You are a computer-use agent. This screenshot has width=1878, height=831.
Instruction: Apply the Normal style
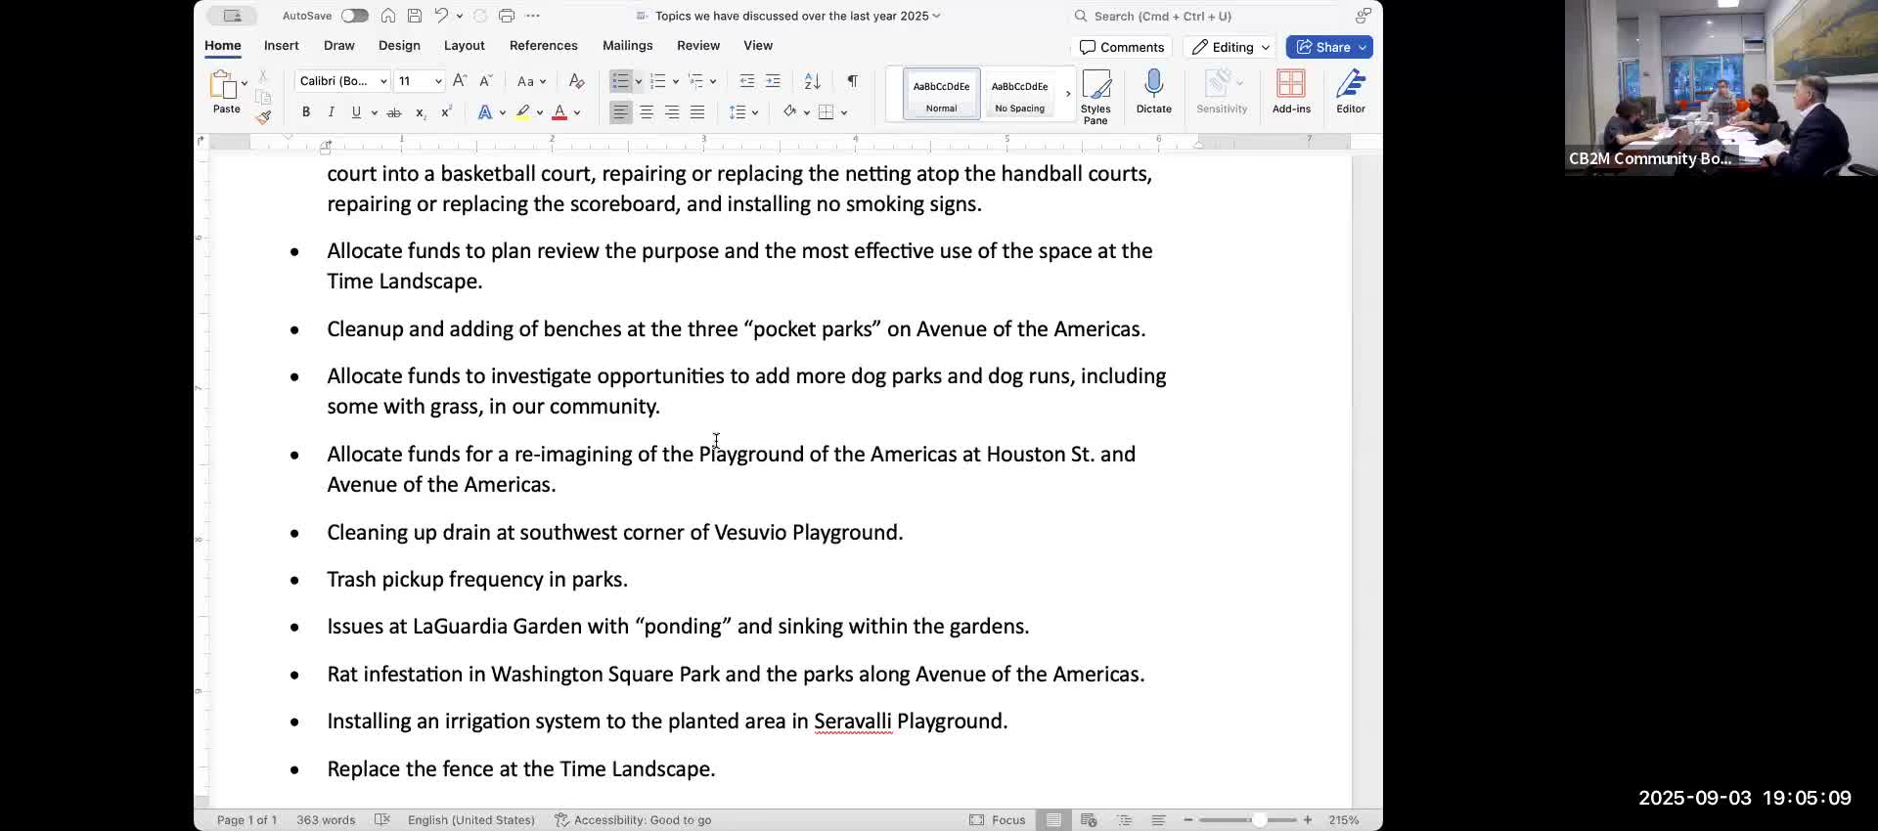tap(941, 94)
